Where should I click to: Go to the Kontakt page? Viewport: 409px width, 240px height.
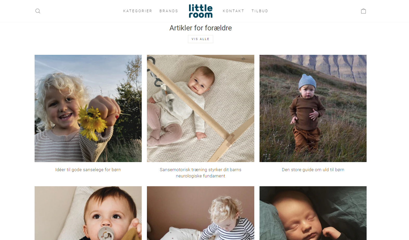click(x=233, y=11)
